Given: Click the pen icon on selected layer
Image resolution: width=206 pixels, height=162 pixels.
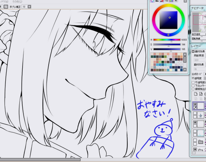Looking at the screenshot, I should pyautogui.click(x=195, y=108).
